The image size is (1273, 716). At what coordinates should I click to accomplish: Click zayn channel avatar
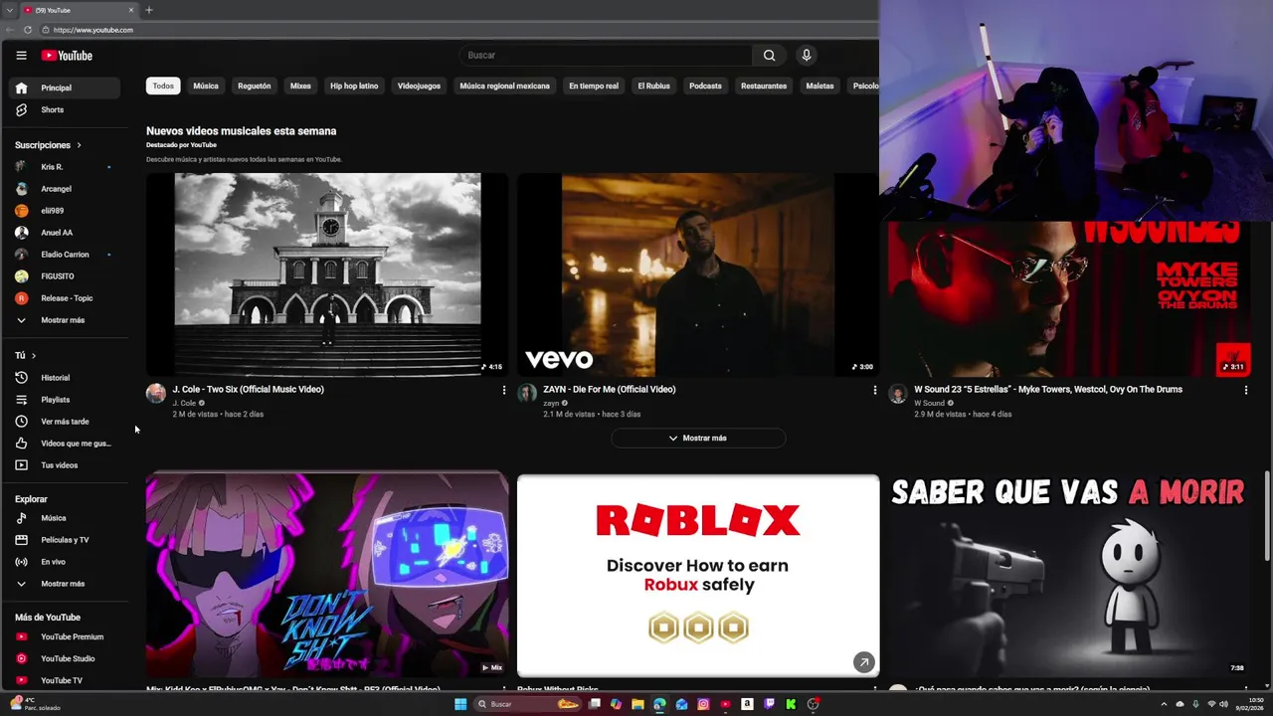[527, 393]
